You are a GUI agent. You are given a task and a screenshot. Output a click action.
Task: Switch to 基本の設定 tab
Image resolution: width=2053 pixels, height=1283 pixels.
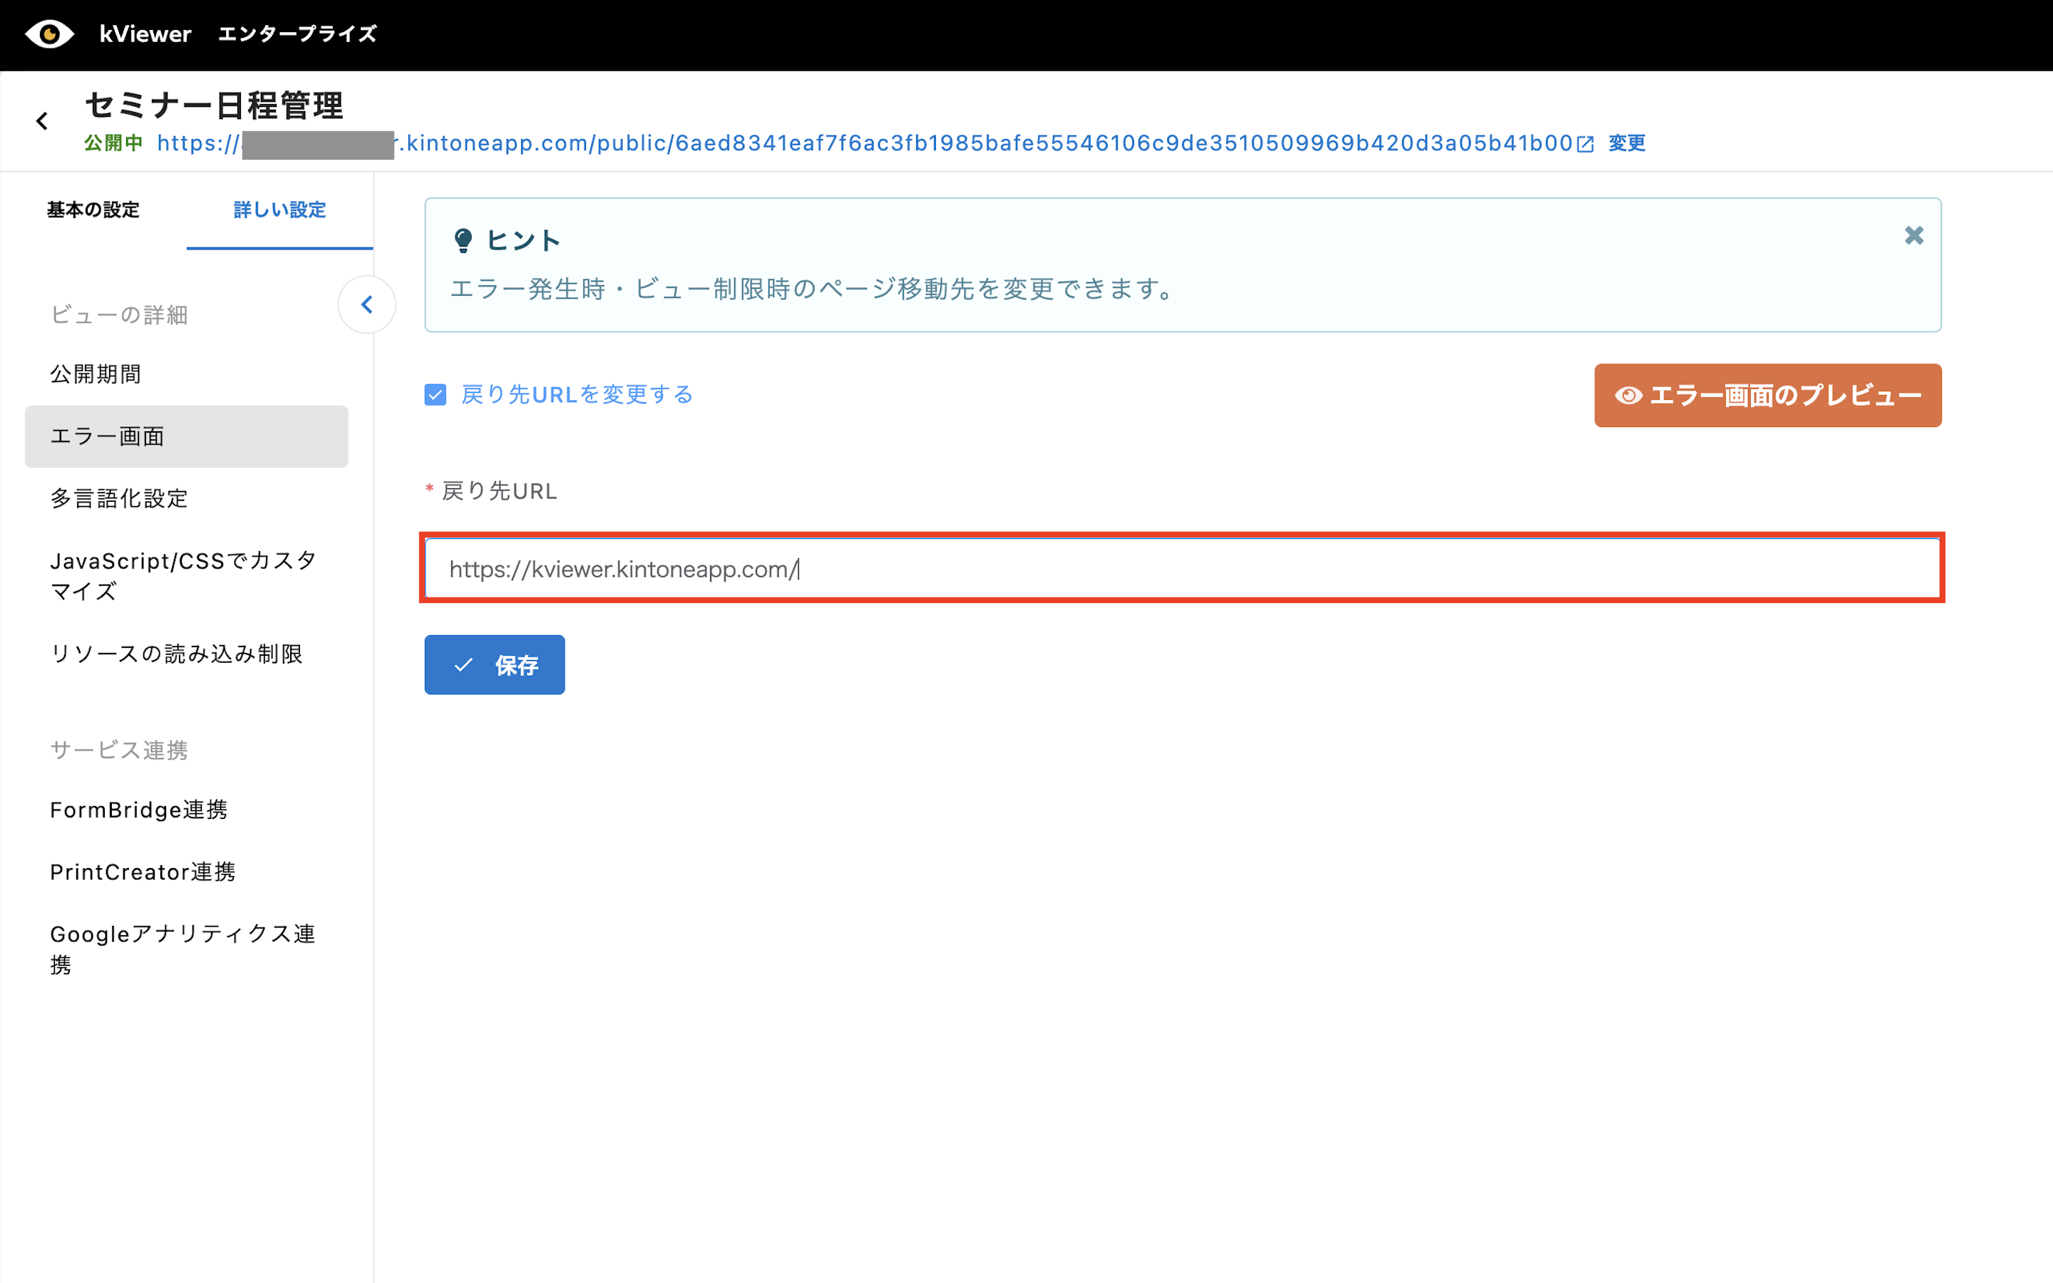click(93, 210)
